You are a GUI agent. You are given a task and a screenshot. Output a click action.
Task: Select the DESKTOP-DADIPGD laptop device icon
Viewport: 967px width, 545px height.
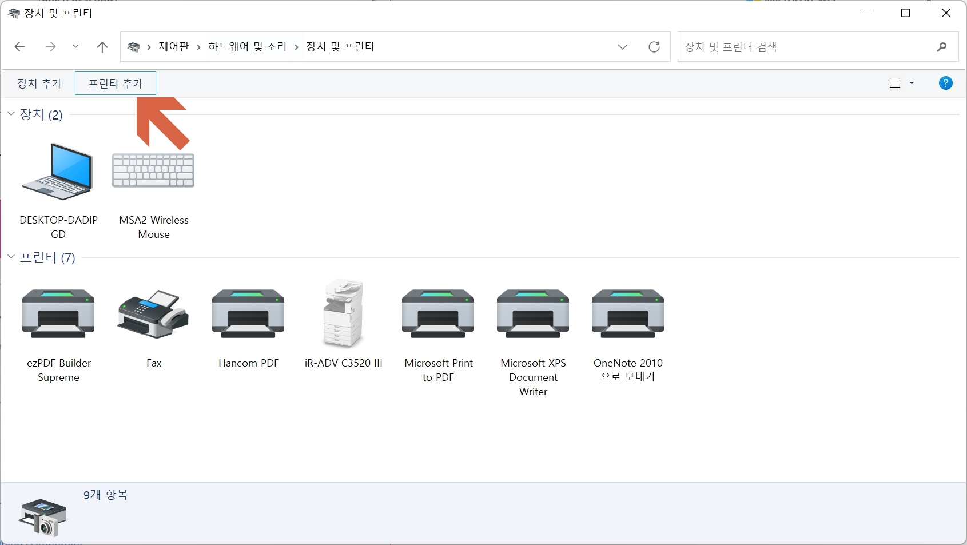(x=58, y=172)
